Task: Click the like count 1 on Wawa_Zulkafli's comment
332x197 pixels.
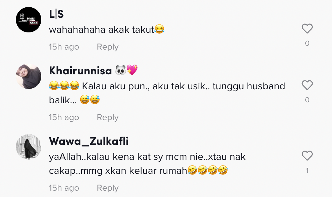Action: click(307, 171)
